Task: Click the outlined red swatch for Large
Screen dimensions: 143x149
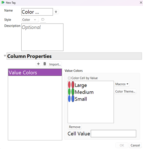Action: point(73,85)
